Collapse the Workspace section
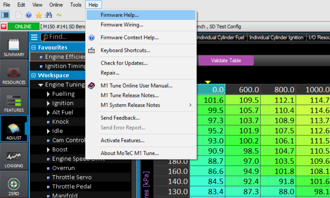This screenshot has width=330, height=198. [33, 75]
